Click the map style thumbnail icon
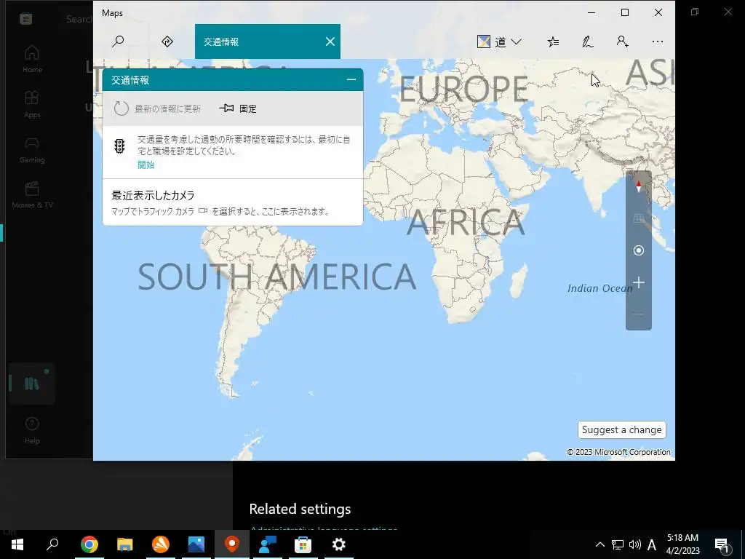This screenshot has height=559, width=745. 484,41
